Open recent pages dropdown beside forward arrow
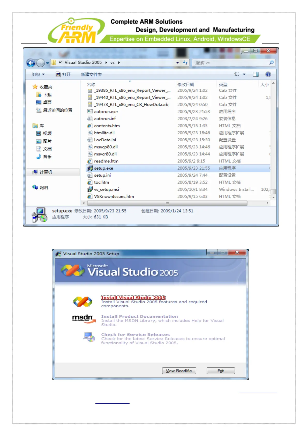The width and height of the screenshot is (308, 436). 47,63
